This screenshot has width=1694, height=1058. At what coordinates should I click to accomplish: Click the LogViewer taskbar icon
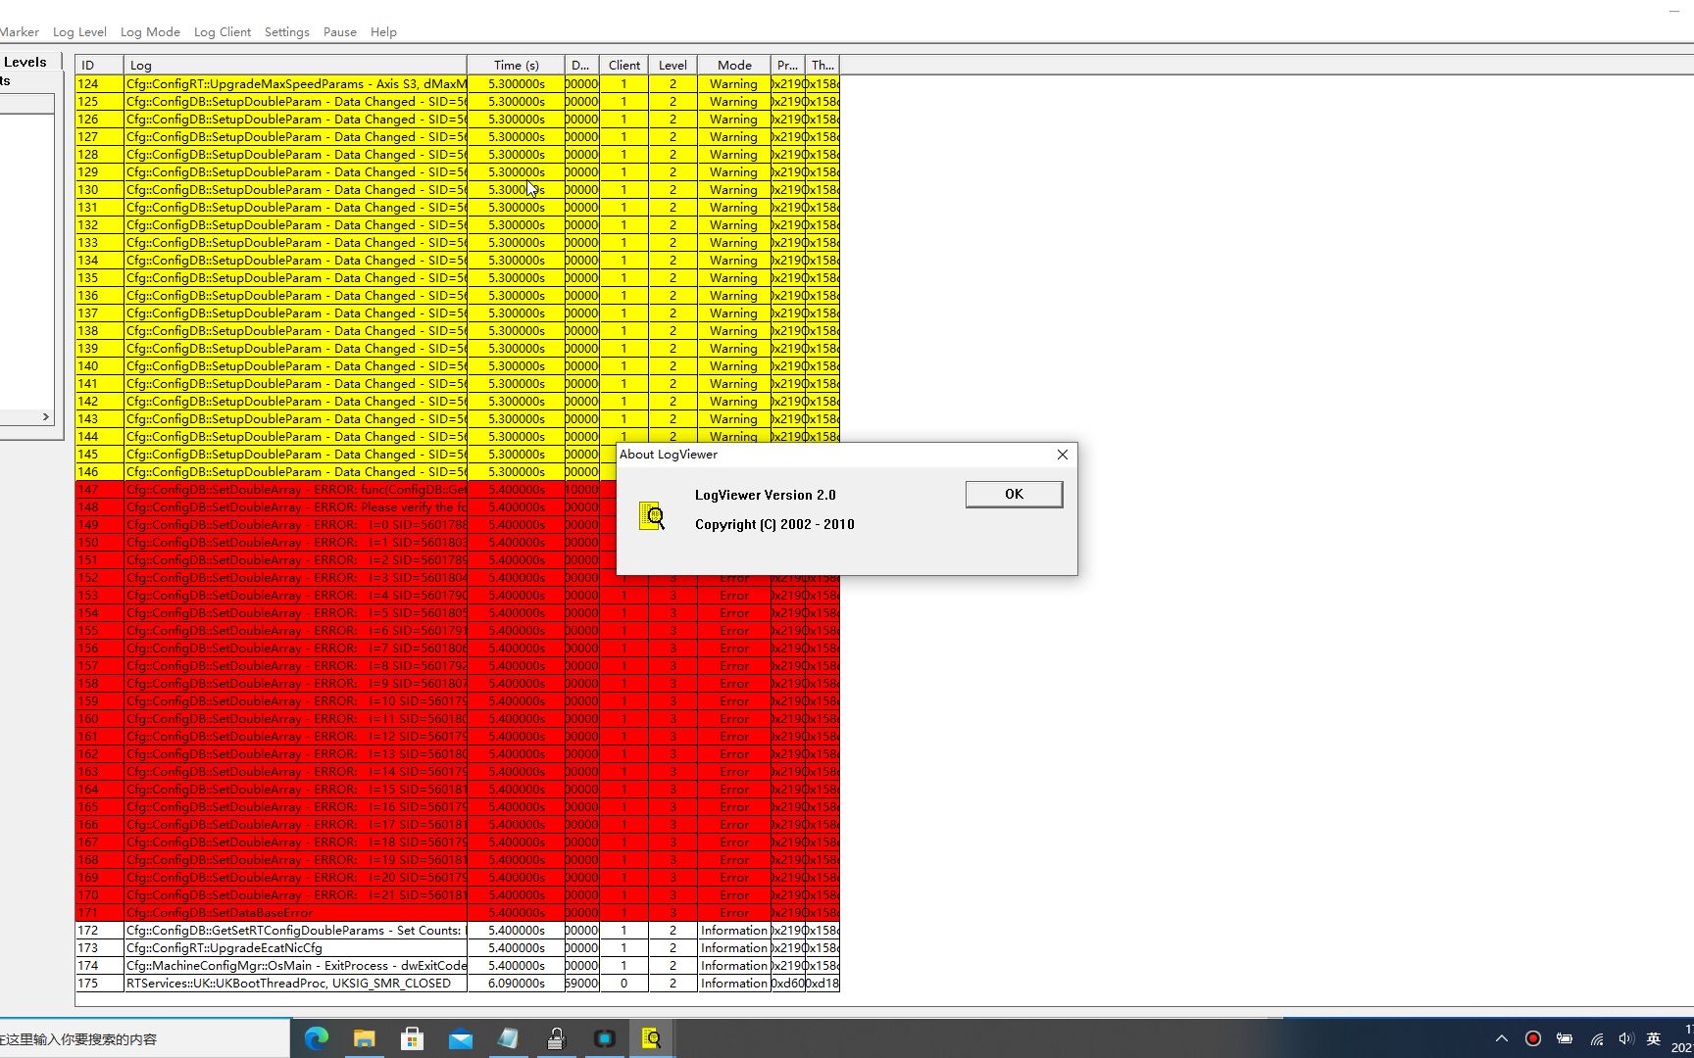(652, 1038)
